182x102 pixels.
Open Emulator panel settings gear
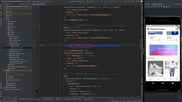(178, 4)
